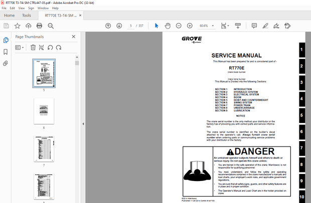This screenshot has height=203, width=311.
Task: Add bookmark with the star icon
Action: click(17, 25)
